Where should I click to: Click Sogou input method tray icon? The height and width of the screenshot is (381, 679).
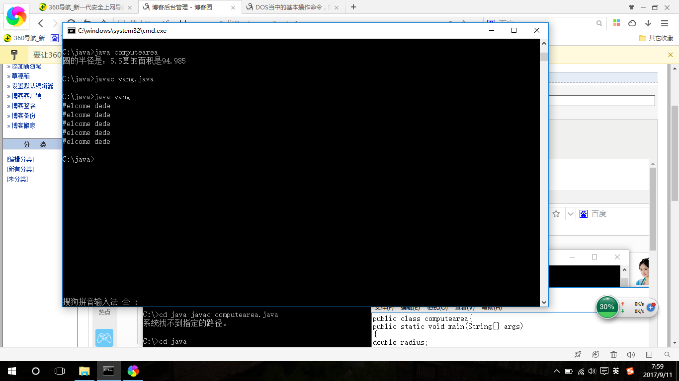tap(631, 371)
